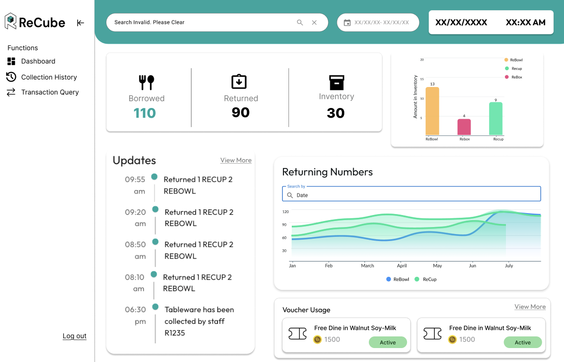Viewport: 564px width, 362px height.
Task: Click the ticket icon on the first voucher card
Action: pyautogui.click(x=298, y=334)
